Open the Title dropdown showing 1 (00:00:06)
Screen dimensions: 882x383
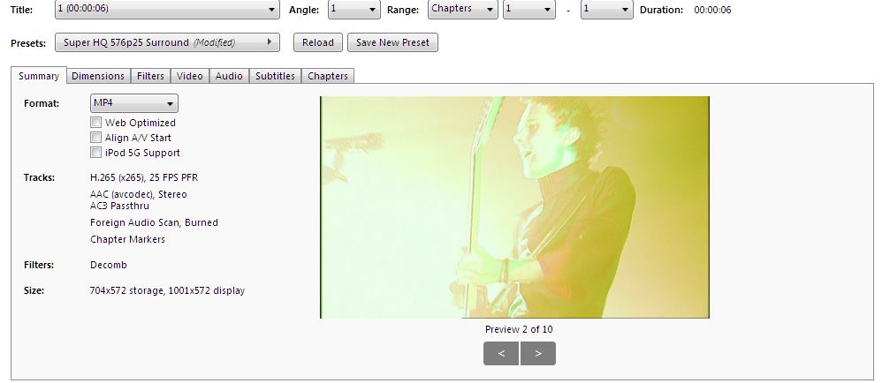pos(167,10)
